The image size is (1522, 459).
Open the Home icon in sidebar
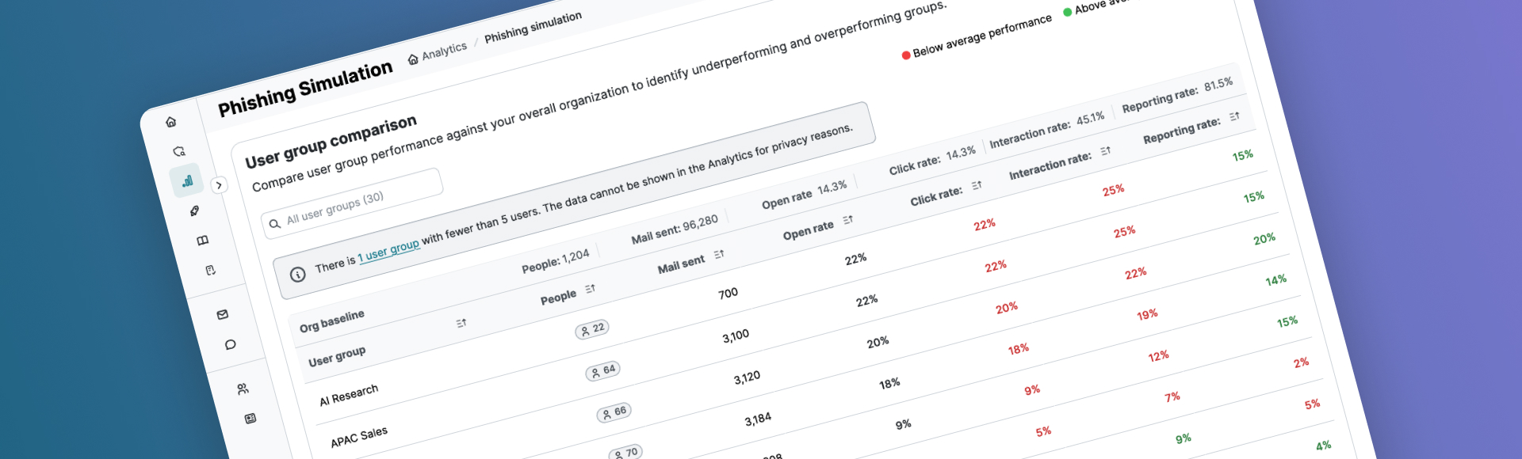tap(171, 122)
